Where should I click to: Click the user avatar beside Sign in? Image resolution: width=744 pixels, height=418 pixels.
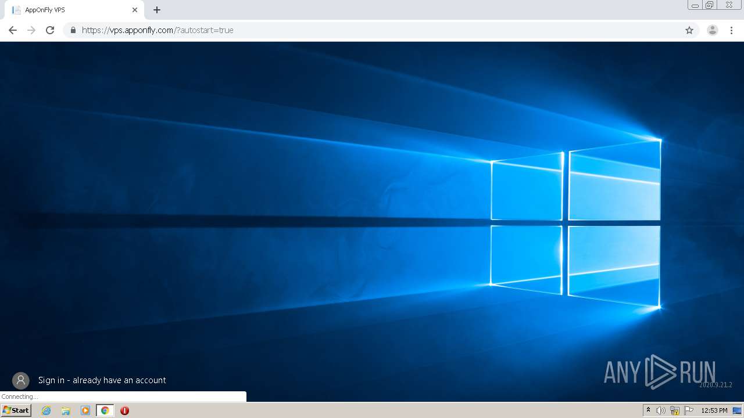(x=21, y=380)
